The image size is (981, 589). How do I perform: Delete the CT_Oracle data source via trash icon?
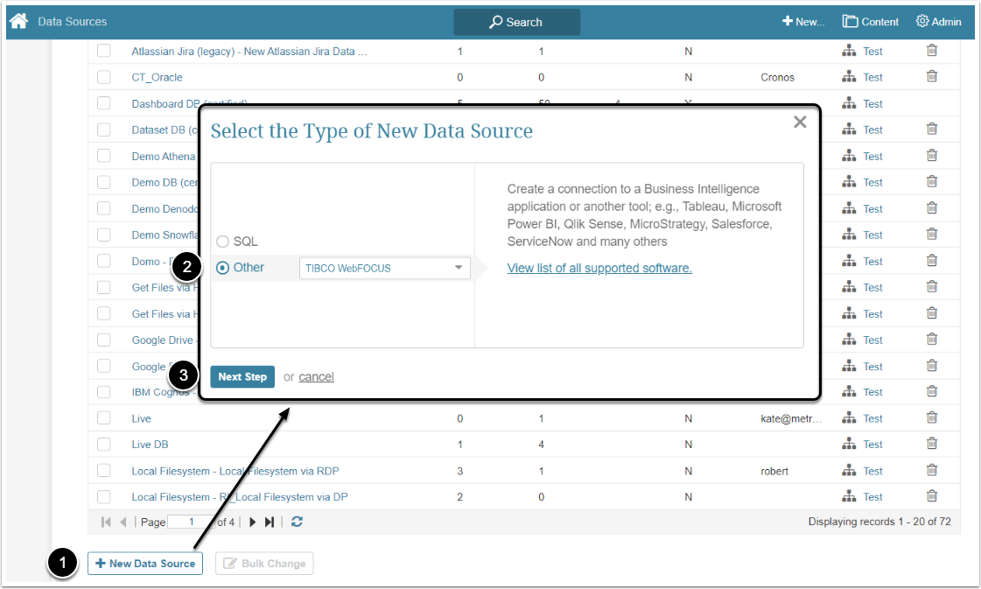(x=932, y=77)
